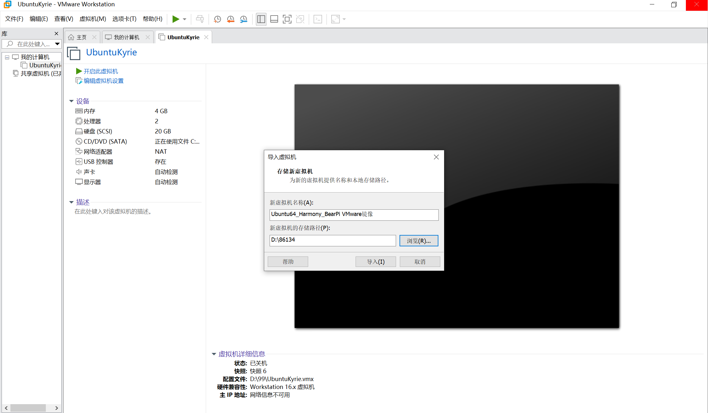708x413 pixels.
Task: Click the 帮助 button in import dialog
Action: coord(288,262)
